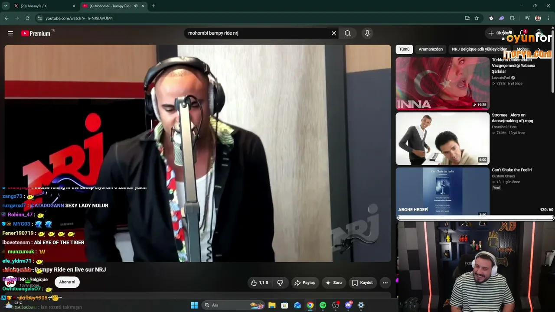The height and width of the screenshot is (312, 555).
Task: Select NRJ Belgique adlı yükleyiciden chip
Action: 480,49
